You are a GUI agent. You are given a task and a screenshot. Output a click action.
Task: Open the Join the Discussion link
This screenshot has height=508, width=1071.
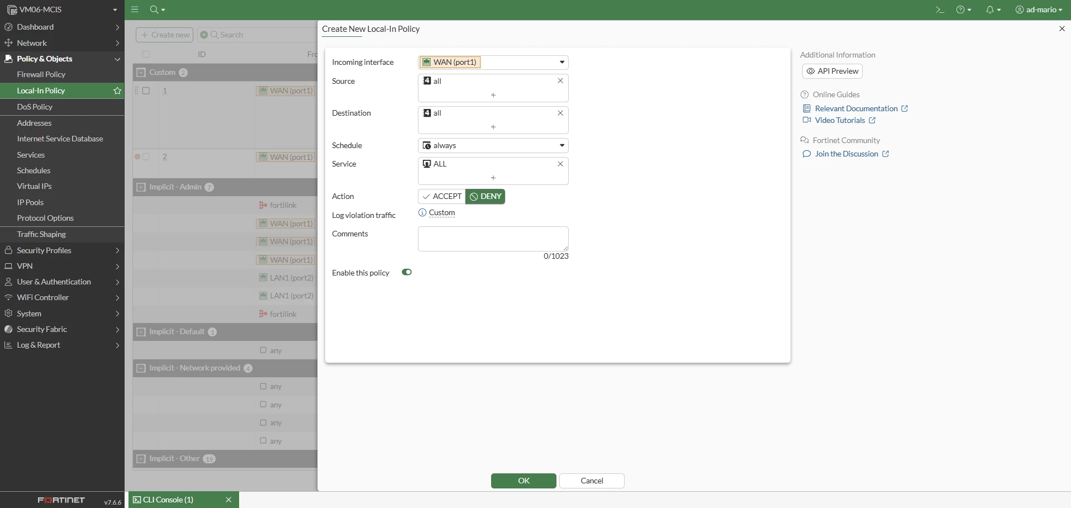[x=846, y=154]
